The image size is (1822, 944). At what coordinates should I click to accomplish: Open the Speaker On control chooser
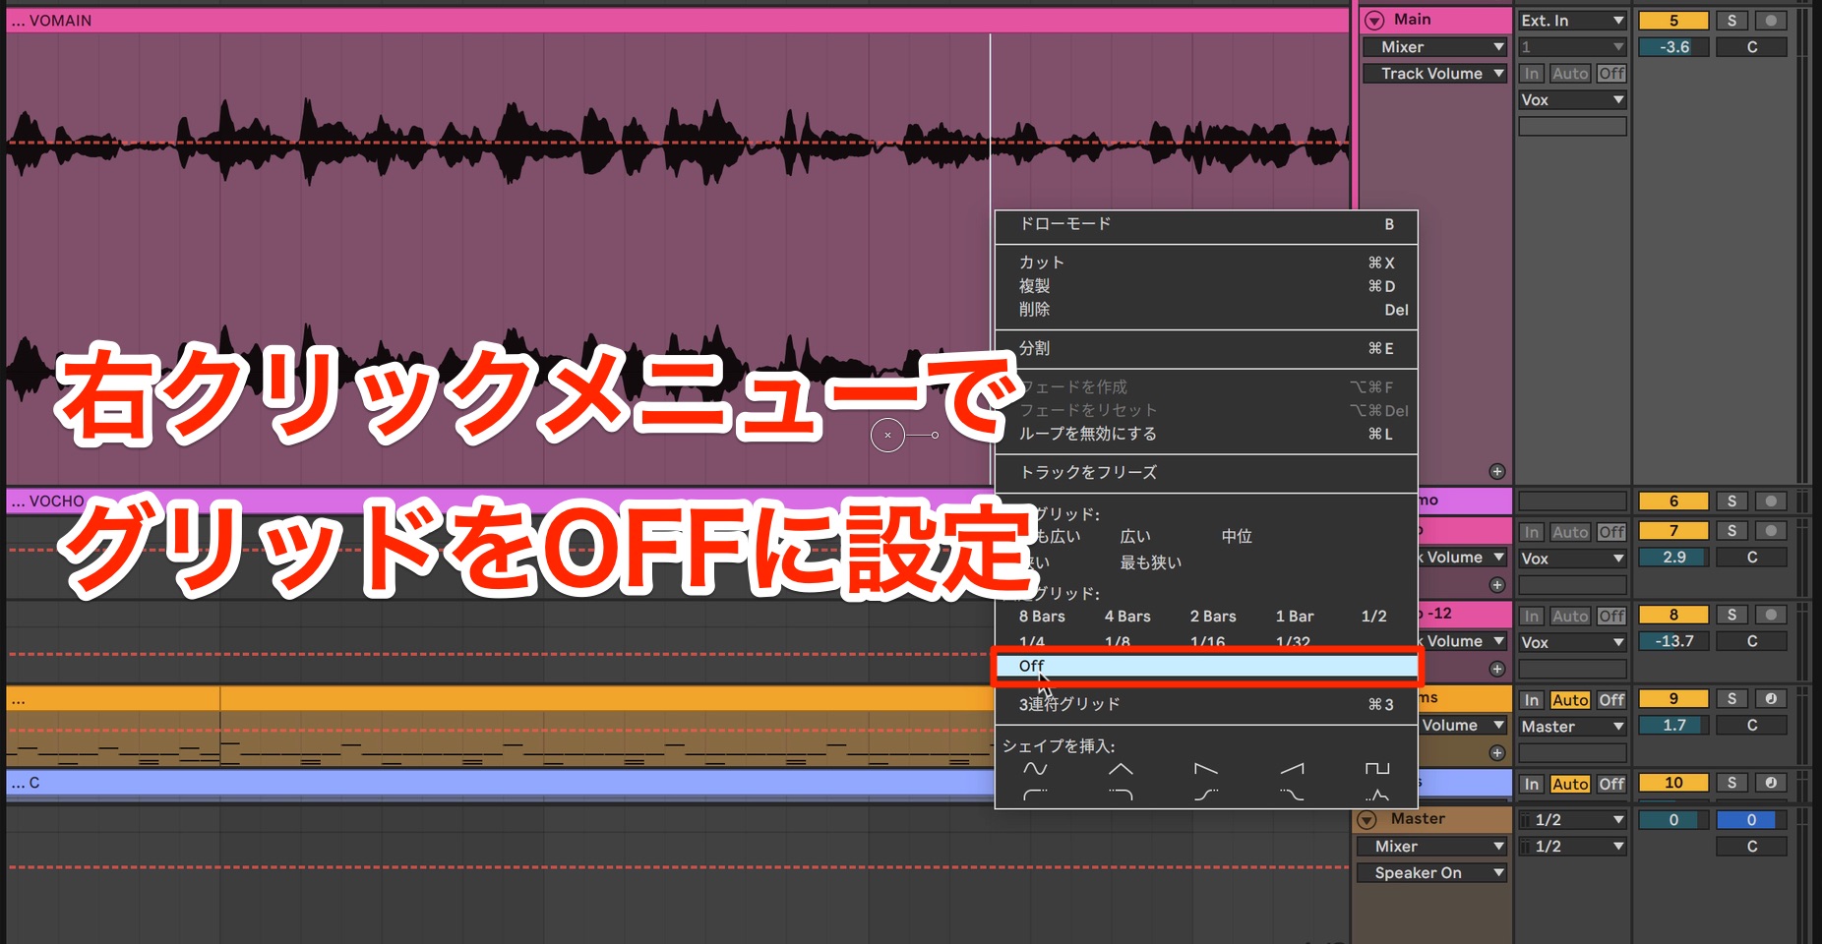coord(1431,873)
